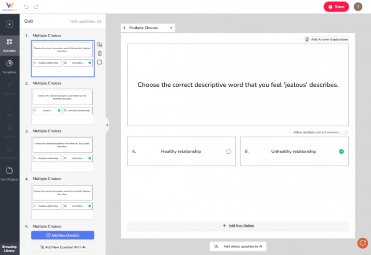Open the question type dropdown 'Multiple Choices'
Viewport: 371px width, 255px height.
point(148,27)
